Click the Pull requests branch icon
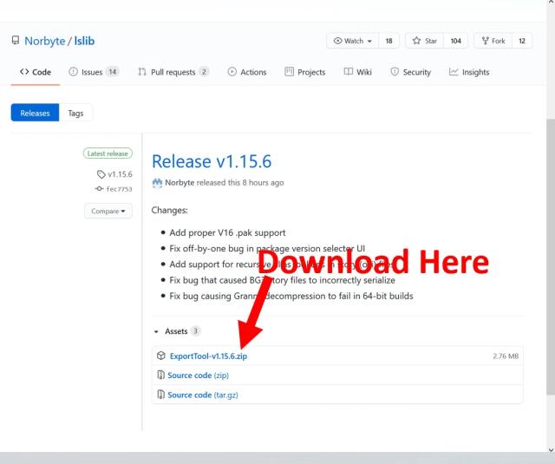The height and width of the screenshot is (464, 555). tap(142, 72)
